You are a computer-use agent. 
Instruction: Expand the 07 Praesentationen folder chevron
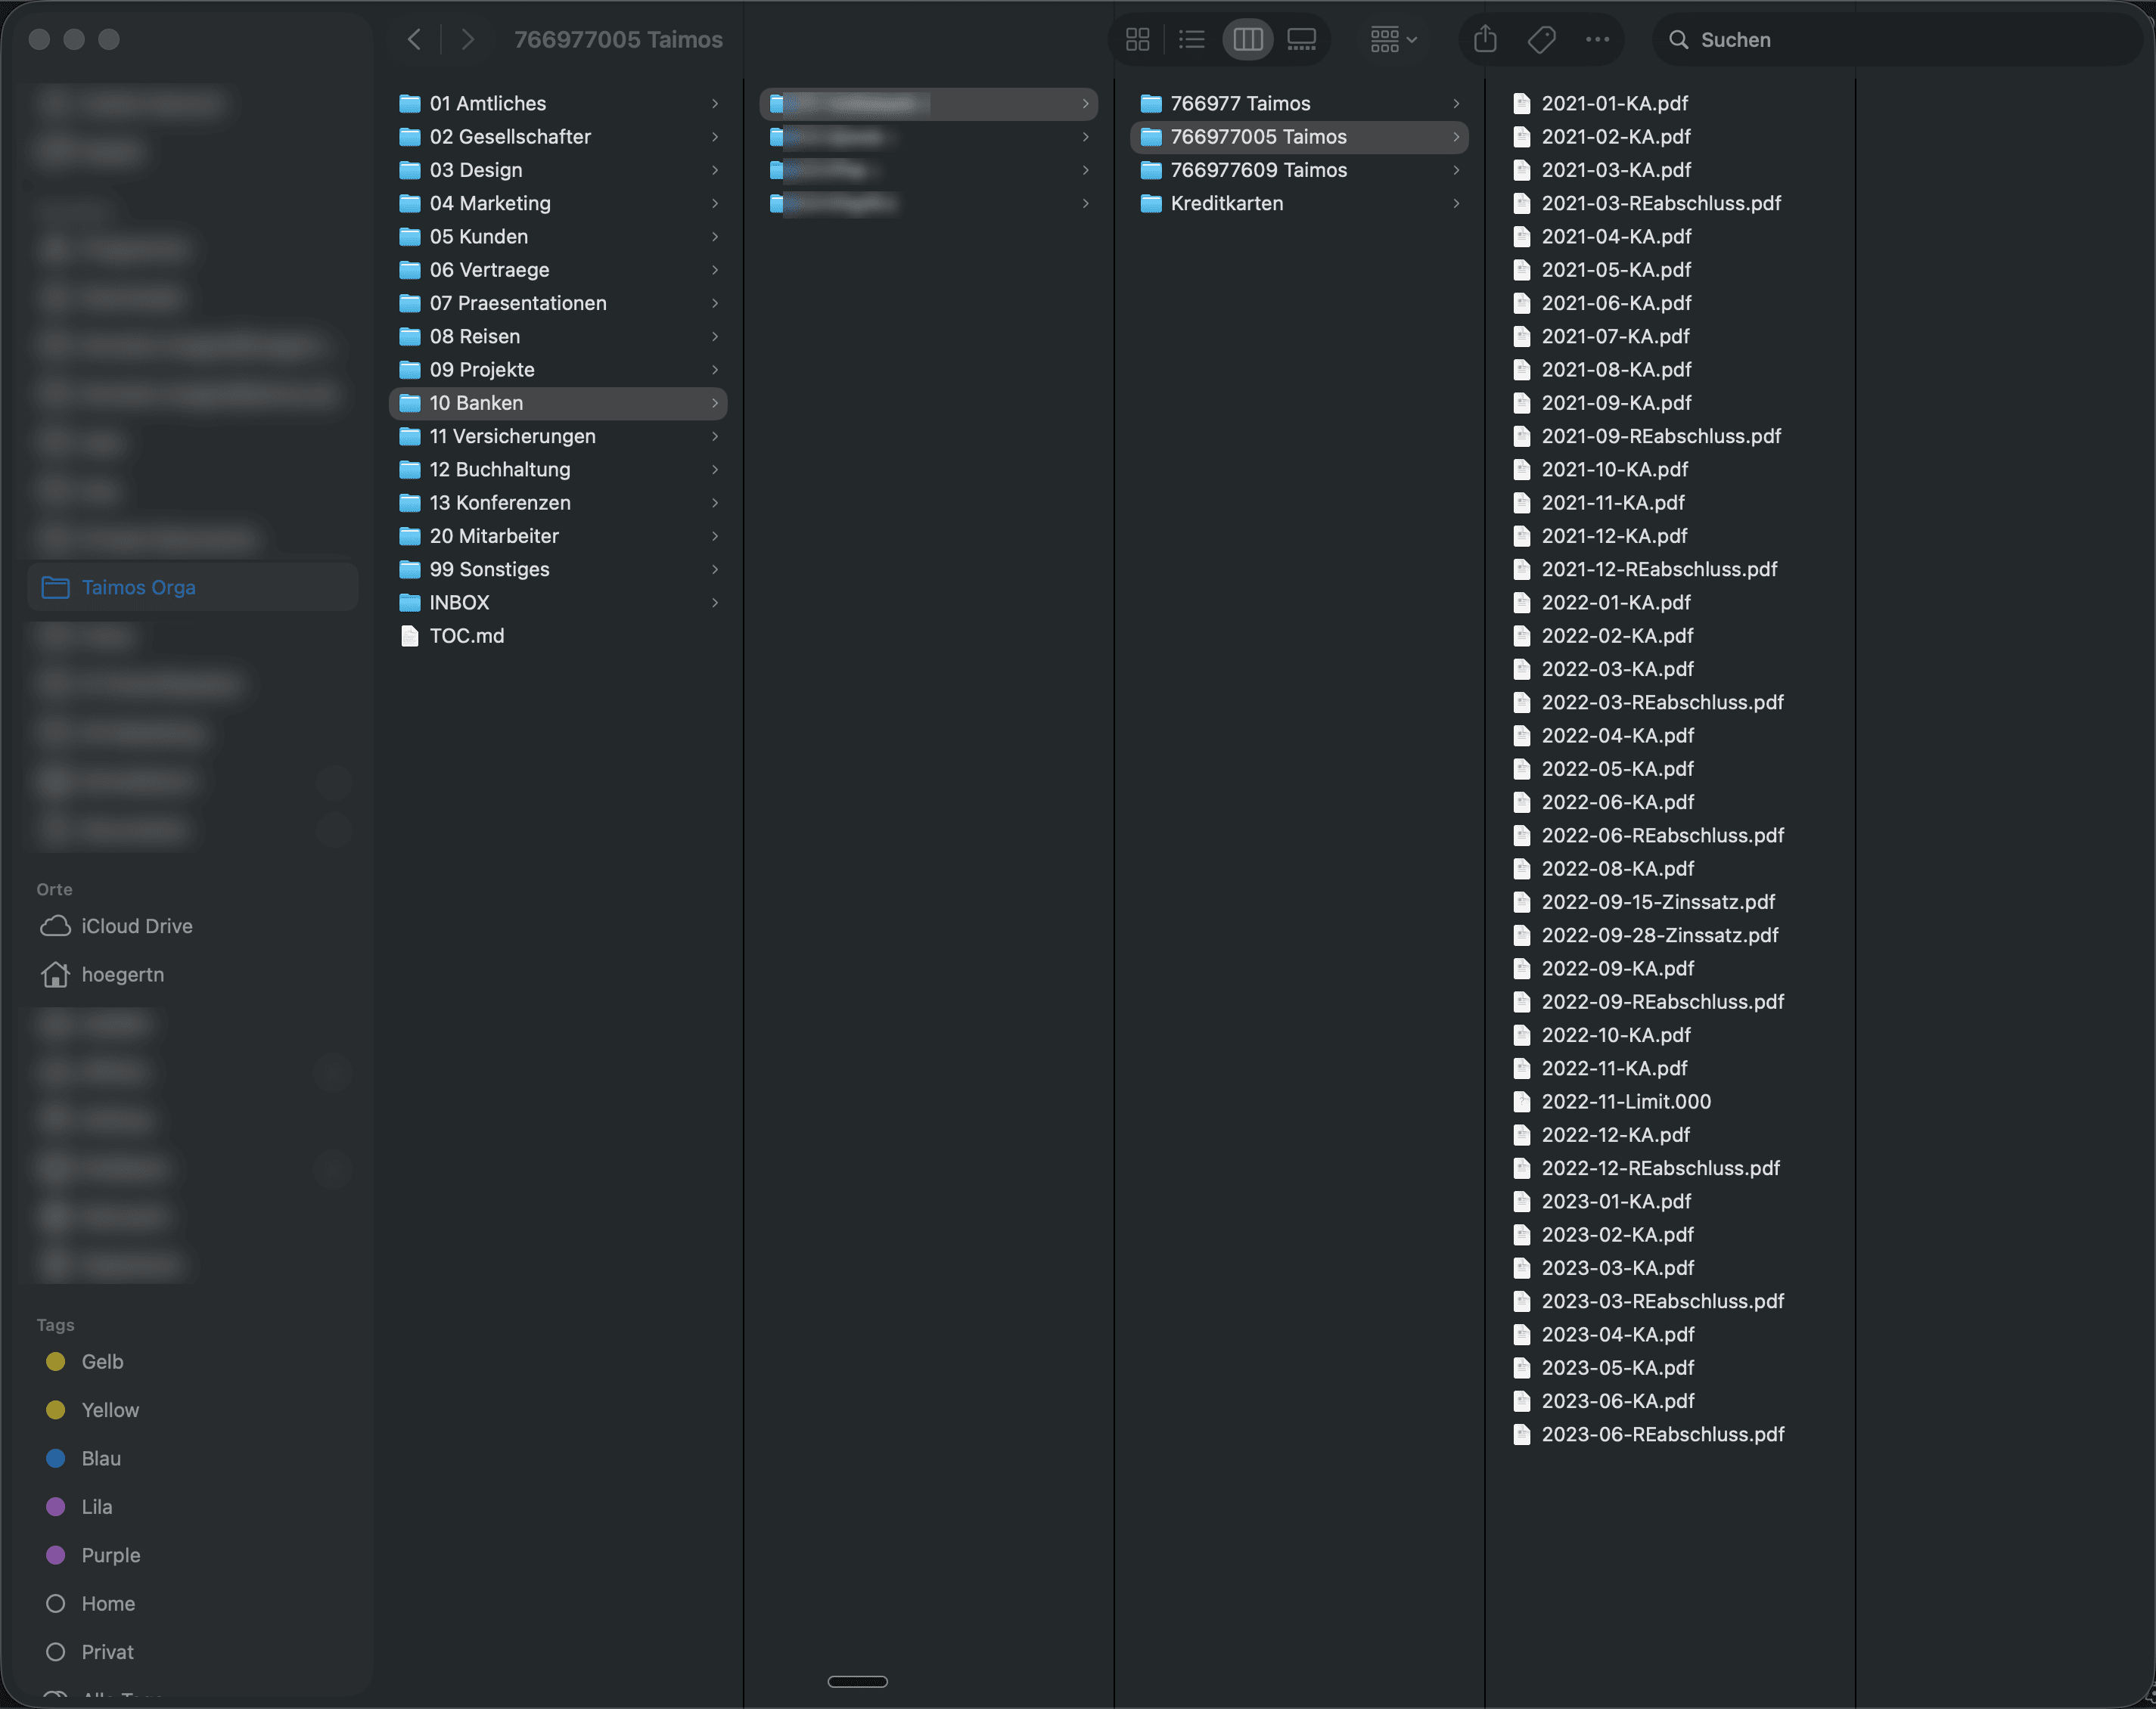(x=715, y=302)
